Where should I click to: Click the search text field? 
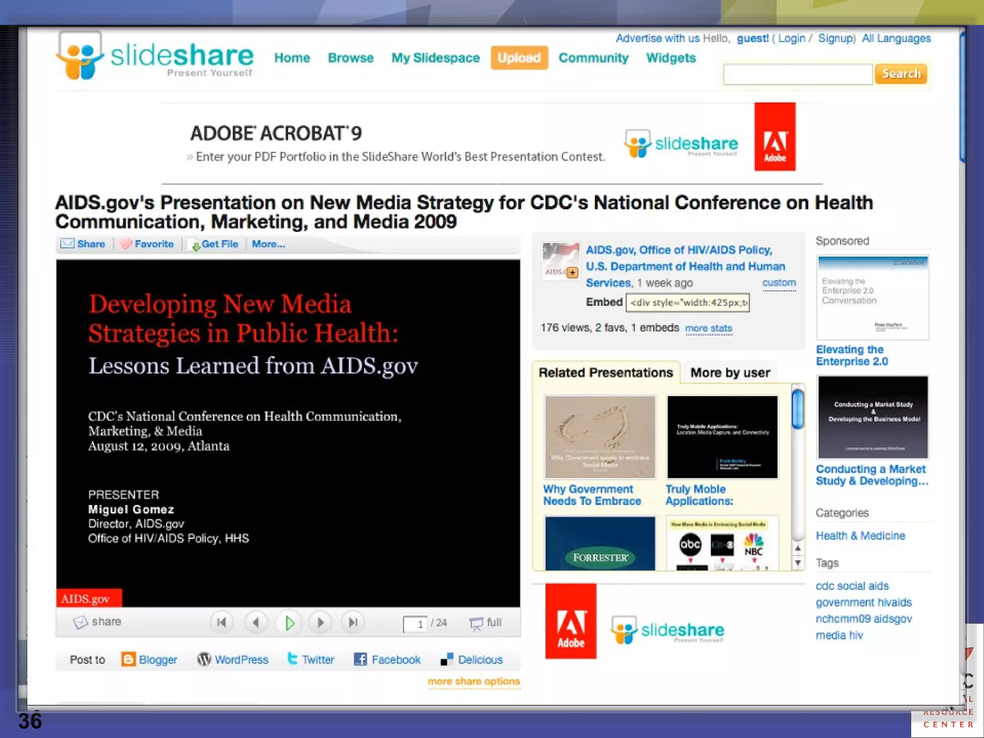[798, 74]
